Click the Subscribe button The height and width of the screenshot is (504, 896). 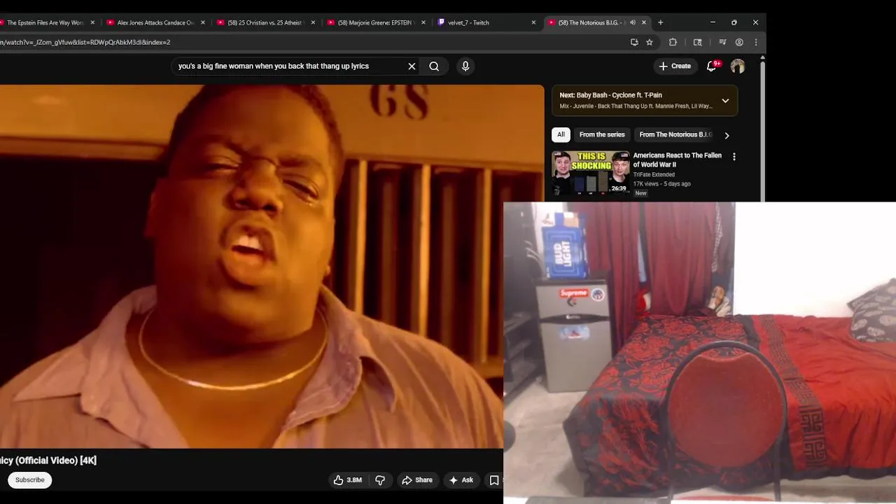pyautogui.click(x=30, y=479)
